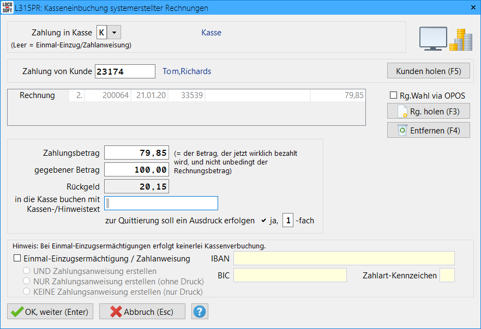Image resolution: width=481 pixels, height=329 pixels.
Task: Click the cash register monitor and coins icon
Action: click(x=445, y=39)
